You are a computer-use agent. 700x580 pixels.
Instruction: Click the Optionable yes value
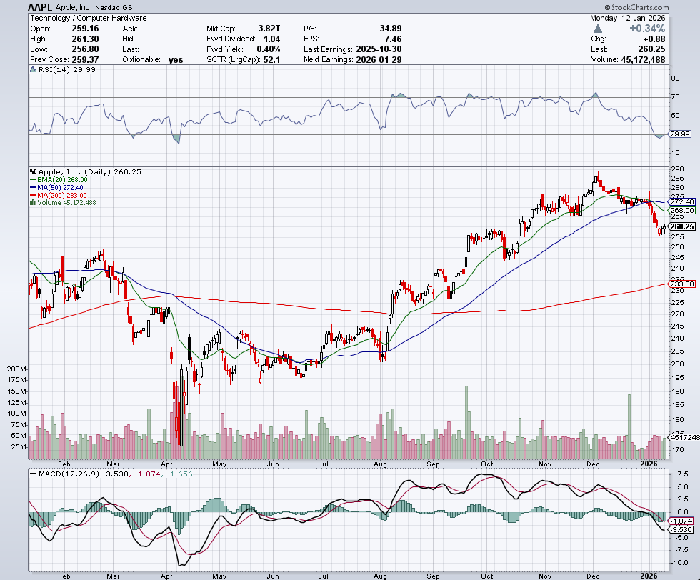coord(176,60)
